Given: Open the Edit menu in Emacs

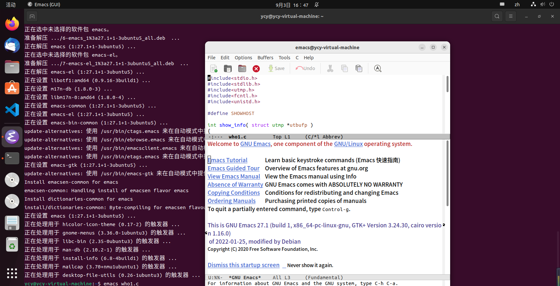Looking at the screenshot, I should point(225,58).
